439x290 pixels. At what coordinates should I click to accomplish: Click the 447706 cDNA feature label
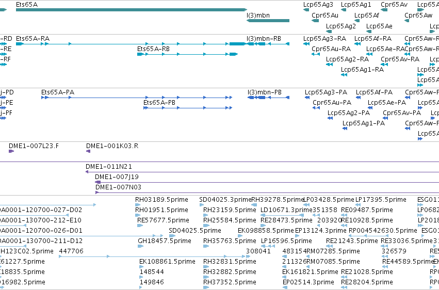71,251
